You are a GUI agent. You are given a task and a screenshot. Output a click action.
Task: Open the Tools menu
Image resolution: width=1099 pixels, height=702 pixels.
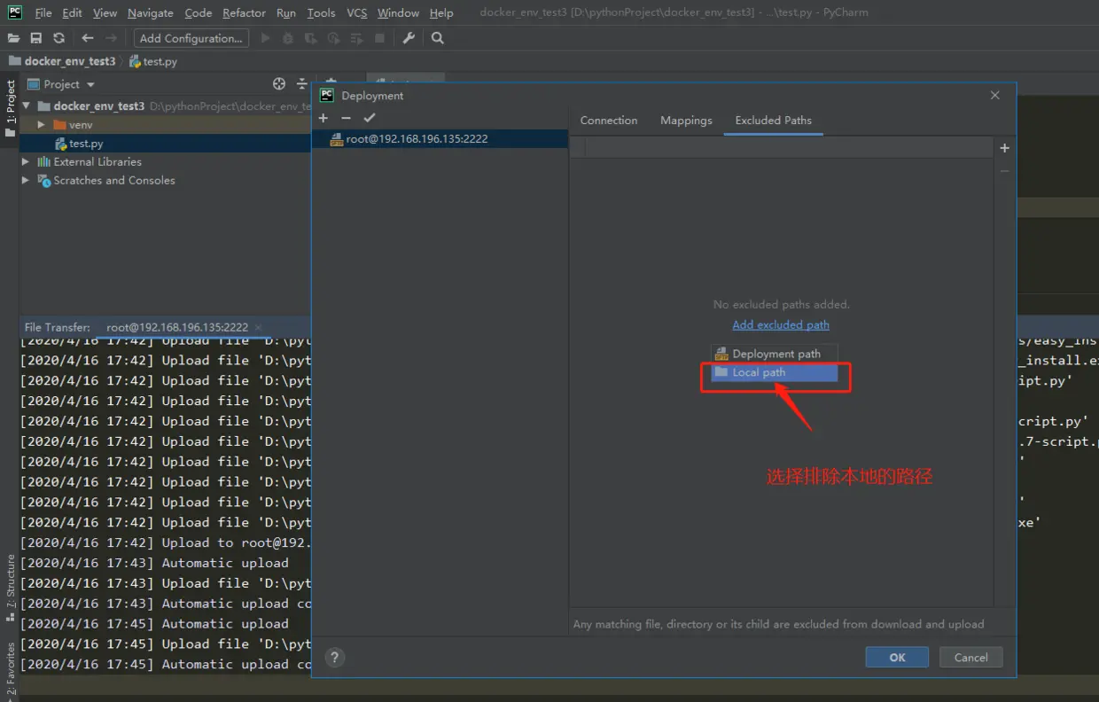click(x=321, y=12)
